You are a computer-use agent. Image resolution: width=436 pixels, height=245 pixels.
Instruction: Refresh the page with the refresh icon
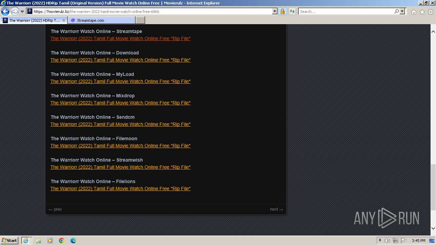coord(292,11)
